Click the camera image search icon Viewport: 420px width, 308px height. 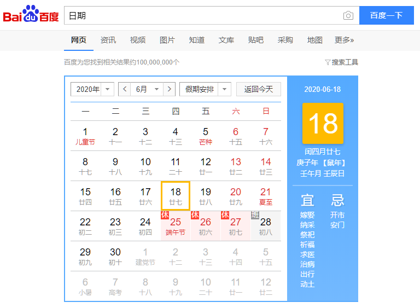click(348, 15)
